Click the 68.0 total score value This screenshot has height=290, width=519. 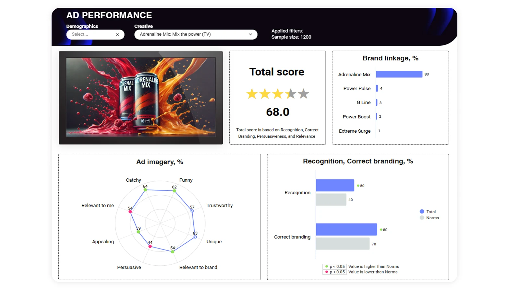coord(278,112)
